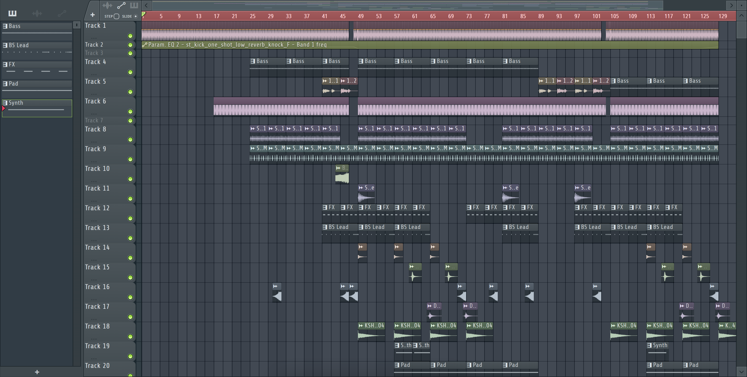Select first S..e audio clip on Track 11
The height and width of the screenshot is (377, 747).
(x=366, y=194)
